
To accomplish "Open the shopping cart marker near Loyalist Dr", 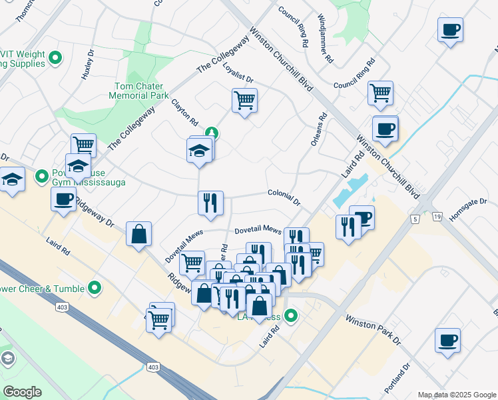I will tap(244, 101).
